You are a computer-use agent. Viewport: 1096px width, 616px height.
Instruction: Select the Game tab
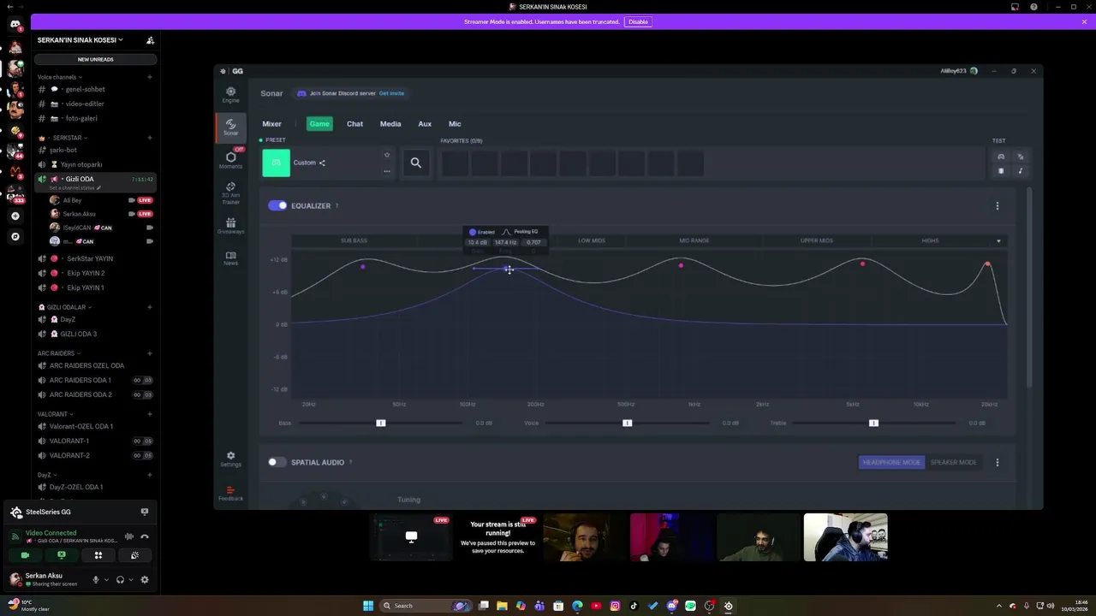(x=319, y=124)
